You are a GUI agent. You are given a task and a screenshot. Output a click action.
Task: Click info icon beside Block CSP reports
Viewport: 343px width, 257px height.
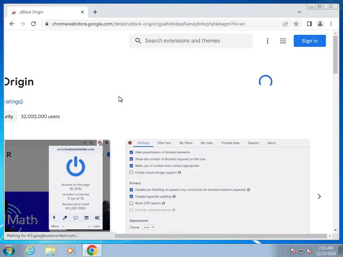[163, 203]
